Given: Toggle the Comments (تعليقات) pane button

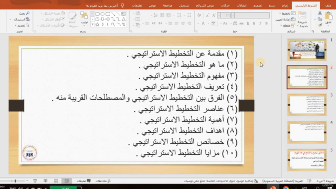Looking at the screenshot, I should 83,181.
